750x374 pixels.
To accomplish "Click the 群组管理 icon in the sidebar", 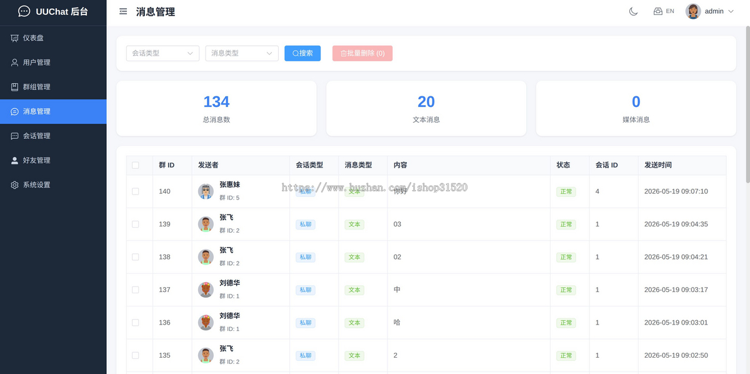I will tap(14, 87).
